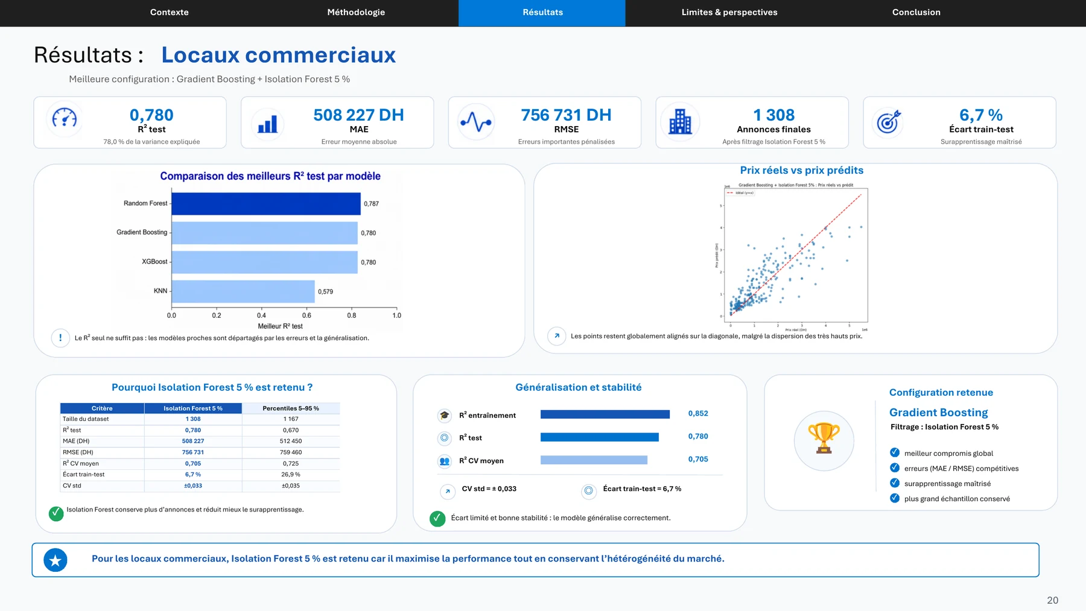
Task: Click the 0,705 value beside R² CV moyen
Action: [x=698, y=460]
